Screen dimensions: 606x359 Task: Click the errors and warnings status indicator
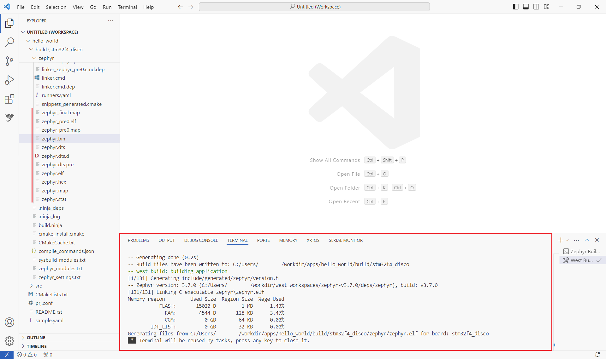click(27, 355)
